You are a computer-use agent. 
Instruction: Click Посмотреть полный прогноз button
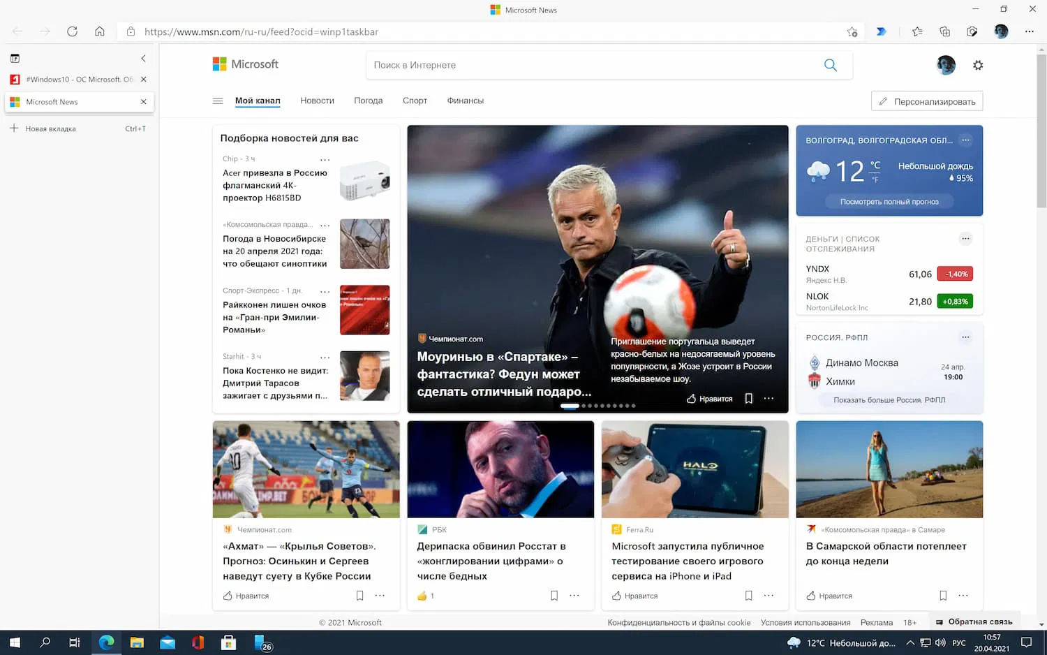pyautogui.click(x=889, y=202)
